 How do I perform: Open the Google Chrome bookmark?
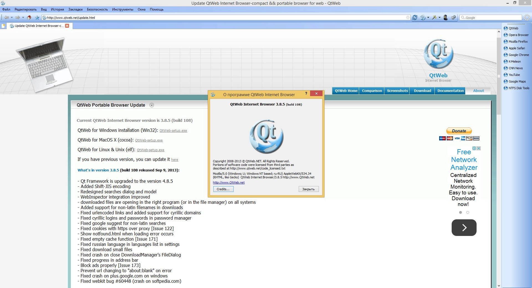pos(516,55)
